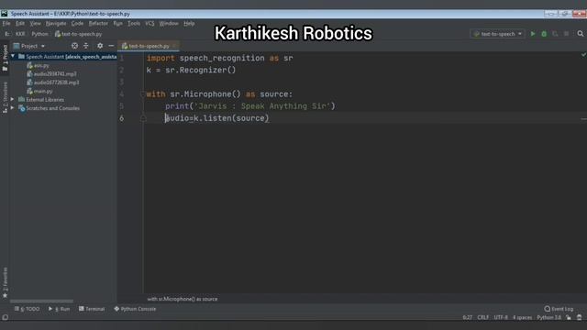This screenshot has width=587, height=330.
Task: Open the Run tool window
Action: tap(59, 309)
